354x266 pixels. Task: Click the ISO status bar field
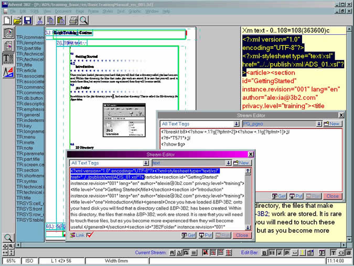[x=29, y=261]
